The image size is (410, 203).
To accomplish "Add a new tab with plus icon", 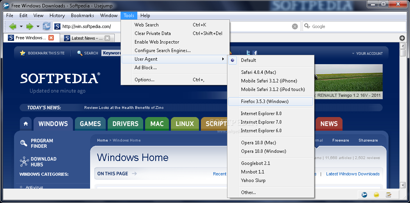I will coord(402,38).
